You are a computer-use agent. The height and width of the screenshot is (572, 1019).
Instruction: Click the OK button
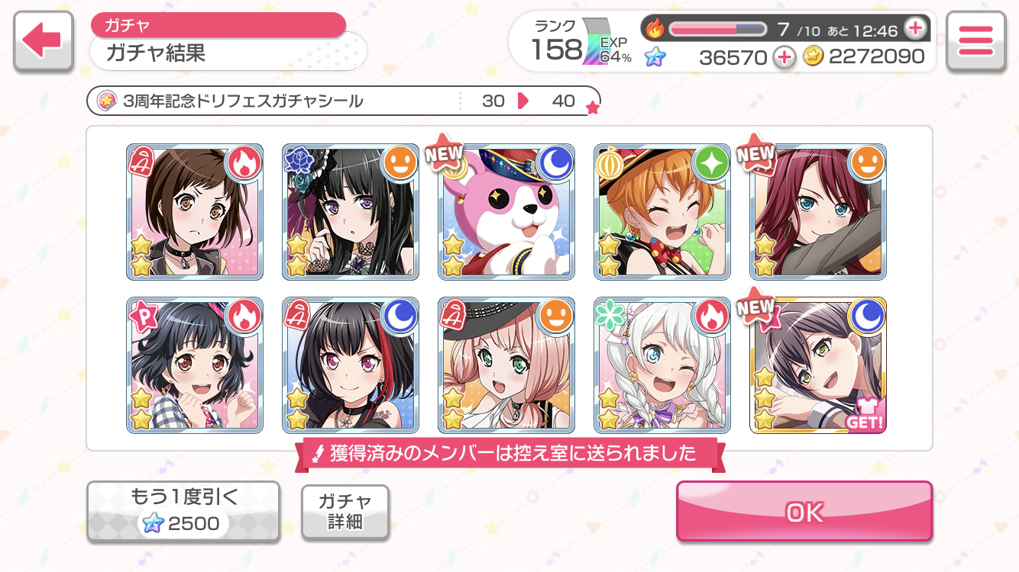[804, 512]
